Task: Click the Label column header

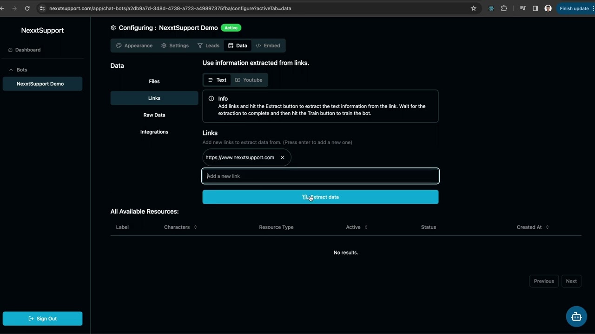Action: tap(122, 227)
